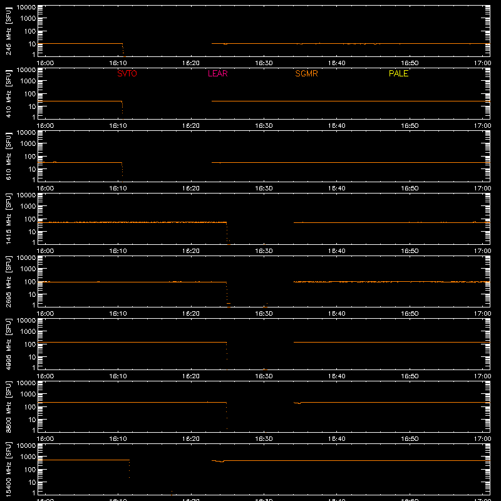
Task: Click the 4995 MHz [SFU] axis title
Action: coord(8,344)
